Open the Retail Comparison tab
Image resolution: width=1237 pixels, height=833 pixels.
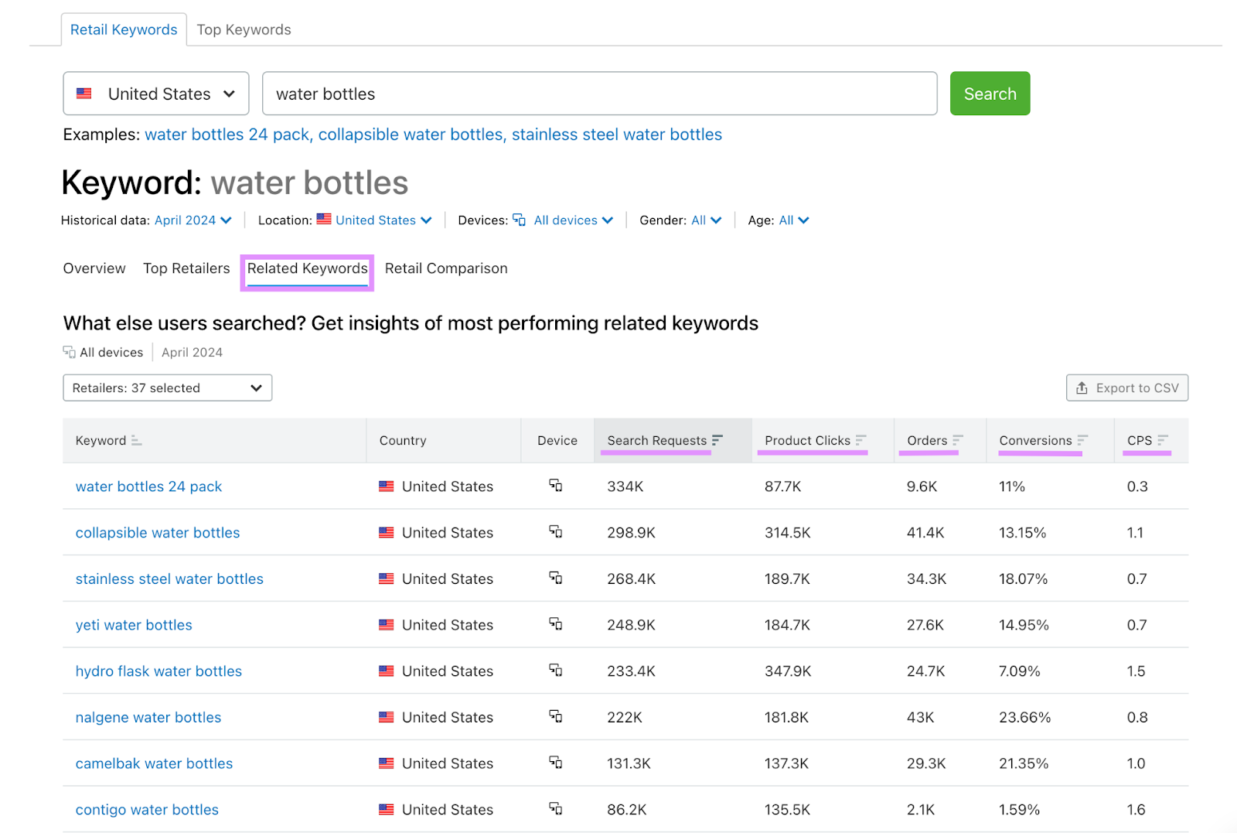446,268
